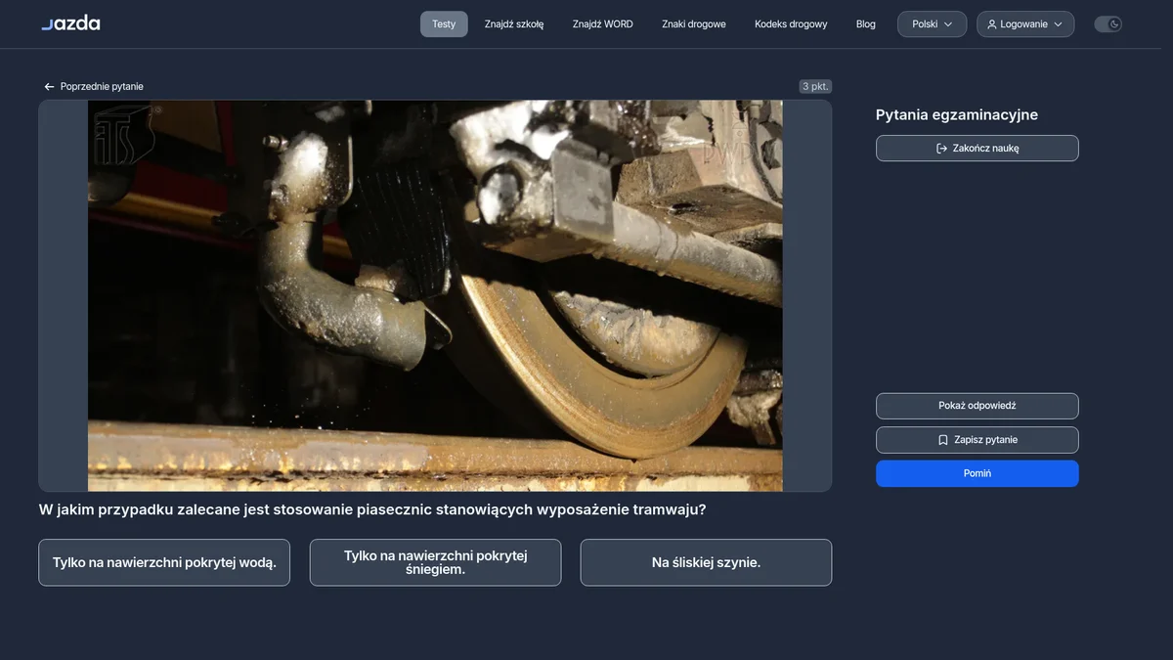
Task: Go back via Poprzednie pytanie link
Action: 94,87
